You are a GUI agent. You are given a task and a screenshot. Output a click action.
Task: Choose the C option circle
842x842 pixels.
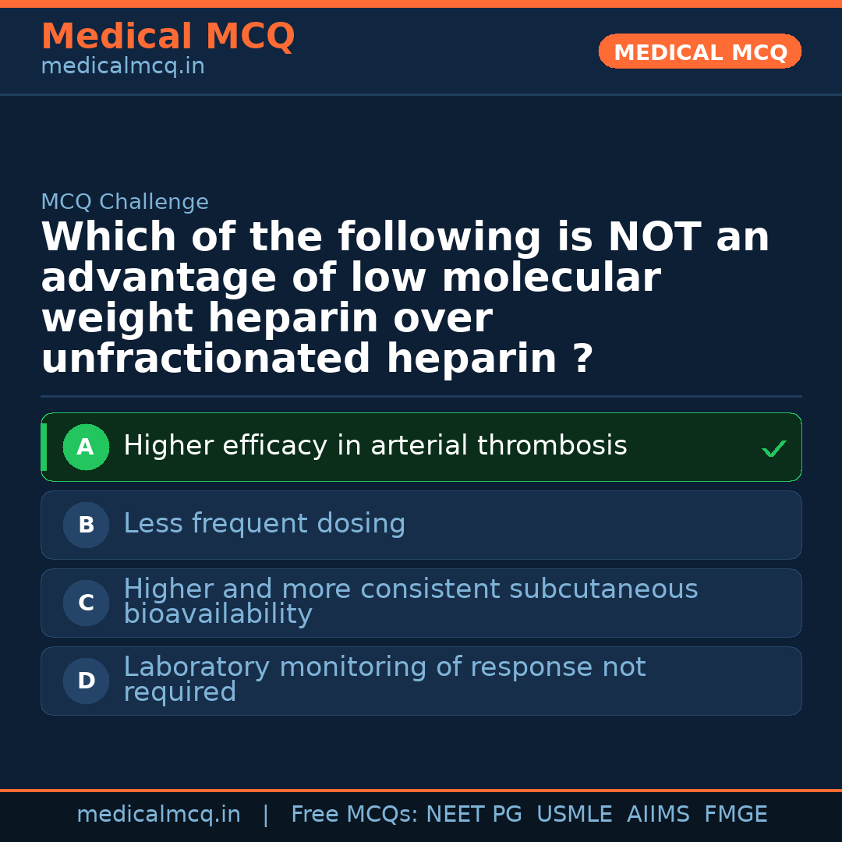point(86,603)
